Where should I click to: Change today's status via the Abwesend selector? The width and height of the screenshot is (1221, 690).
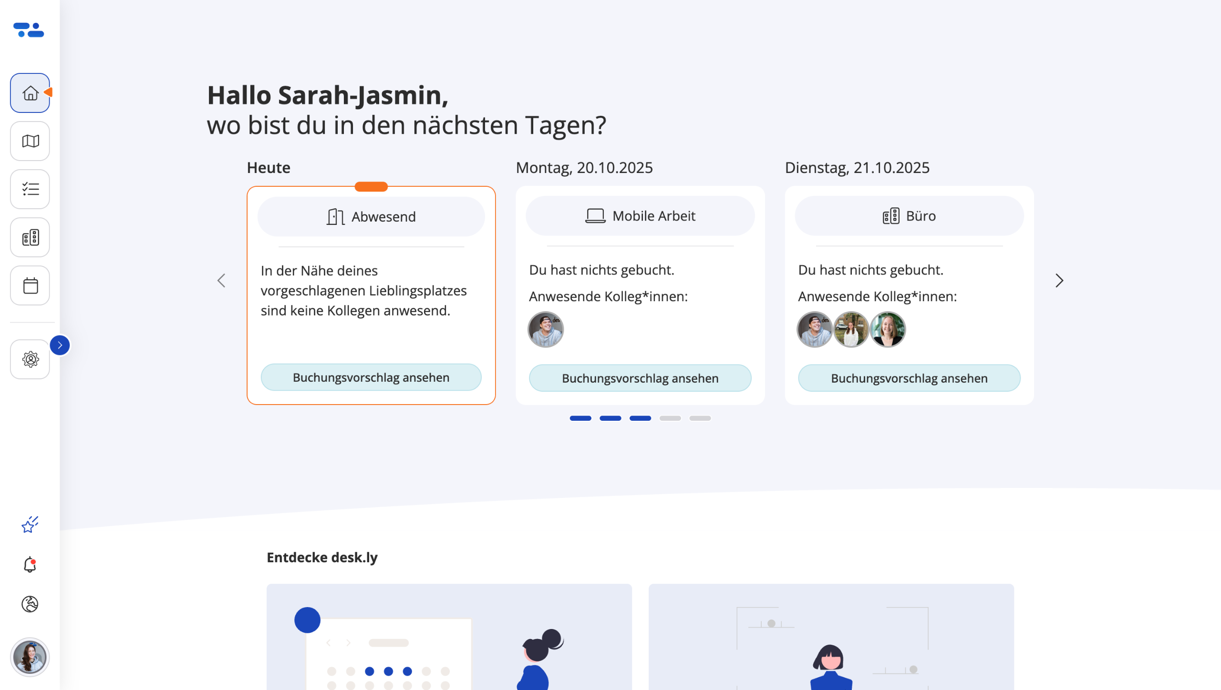[371, 217]
